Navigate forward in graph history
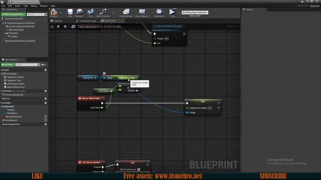Screen dimensions: 321x180 point(65,26)
